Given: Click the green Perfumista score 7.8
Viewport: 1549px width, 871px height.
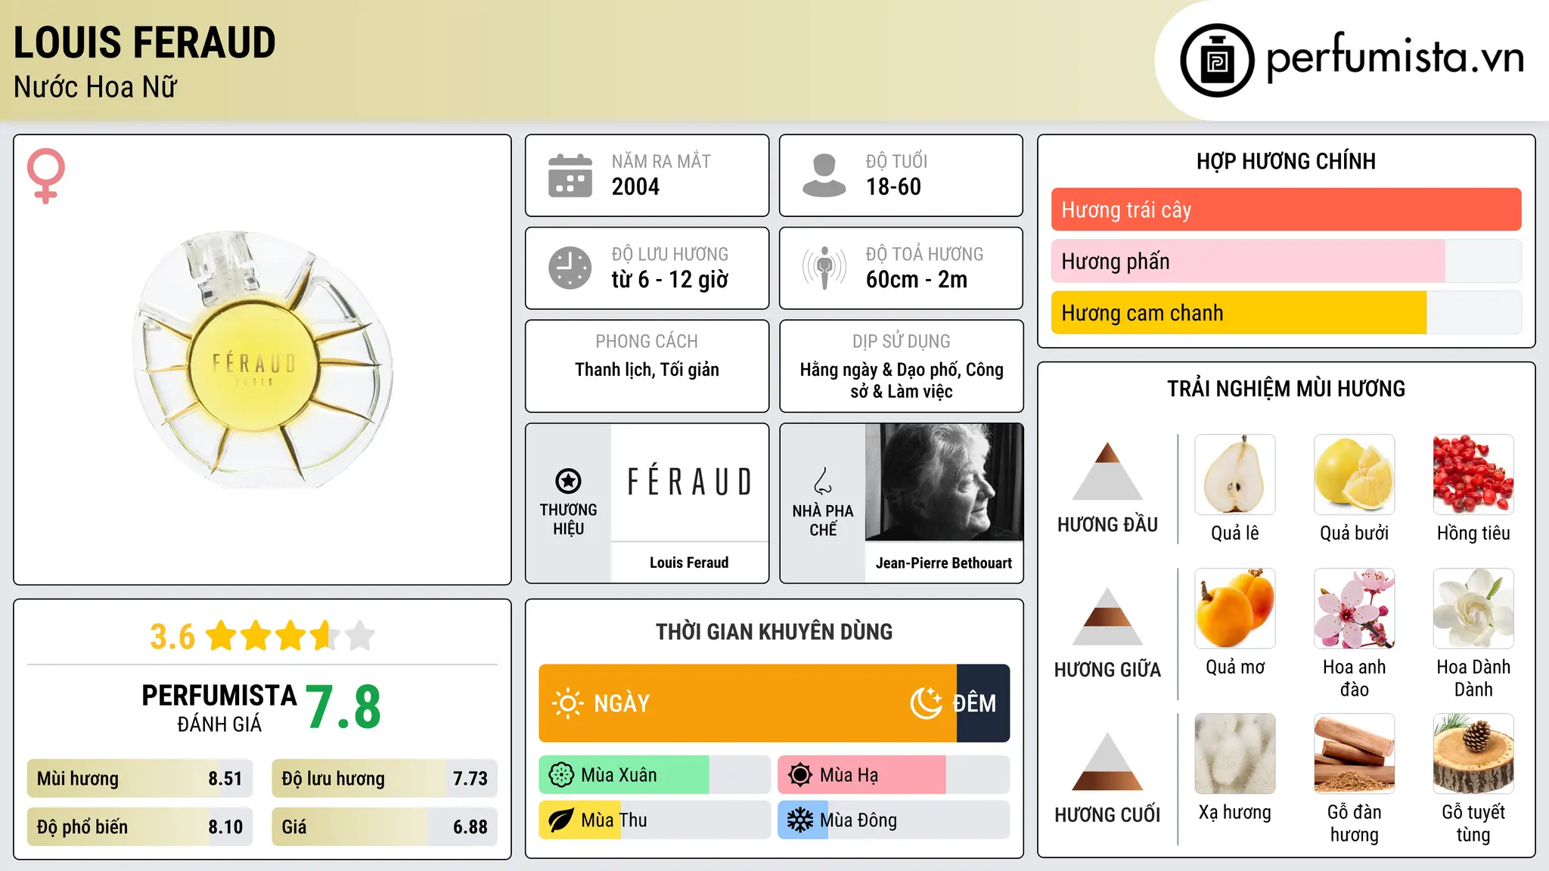Looking at the screenshot, I should (x=343, y=707).
